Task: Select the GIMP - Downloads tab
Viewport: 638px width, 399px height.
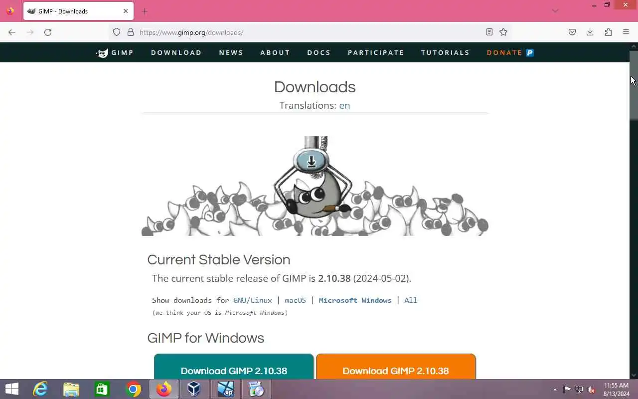Action: click(78, 11)
